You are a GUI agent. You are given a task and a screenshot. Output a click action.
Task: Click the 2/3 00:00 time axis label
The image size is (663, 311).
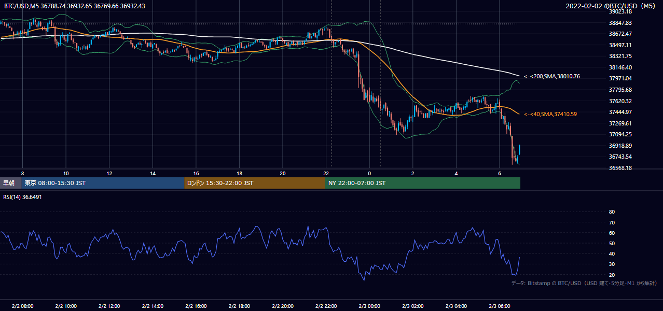point(369,306)
